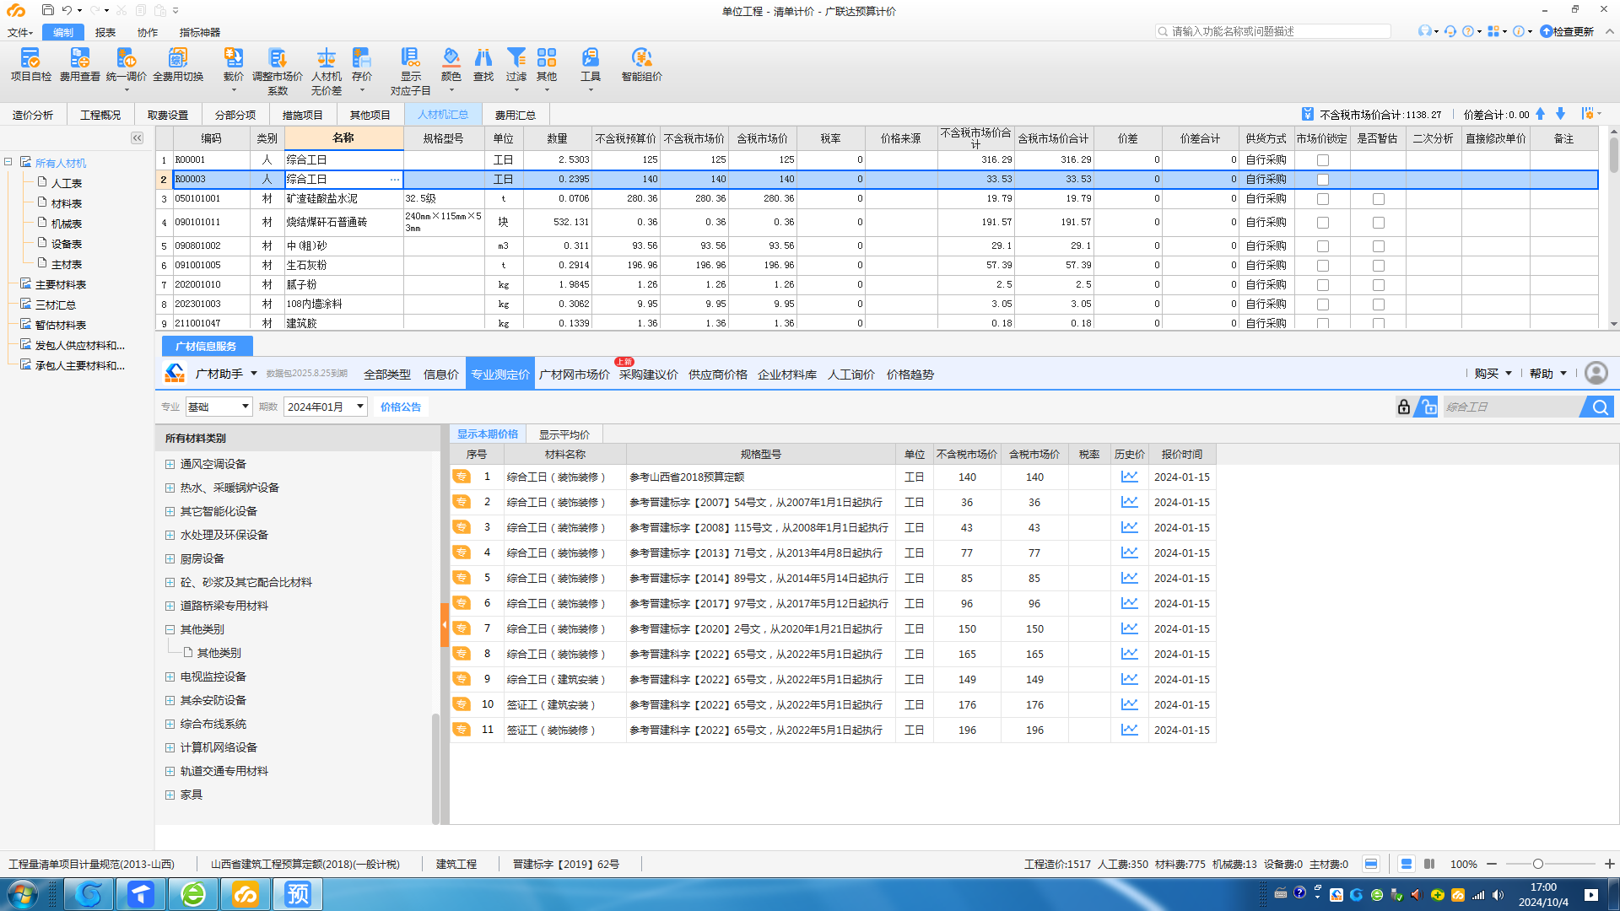
Task: Click 检查更新 button at top right
Action: [x=1567, y=31]
